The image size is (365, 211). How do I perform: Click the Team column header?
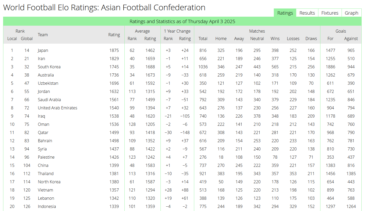[x=43, y=35]
